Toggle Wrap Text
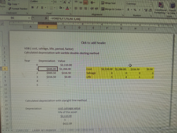The height and width of the screenshot is (133, 177). [108, 3]
